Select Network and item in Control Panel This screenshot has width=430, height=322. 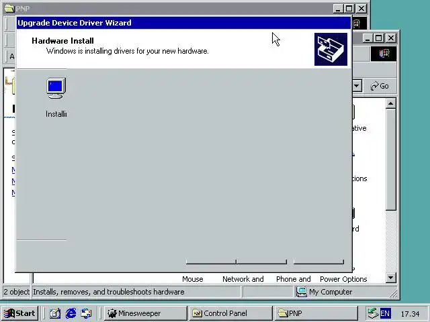click(243, 279)
